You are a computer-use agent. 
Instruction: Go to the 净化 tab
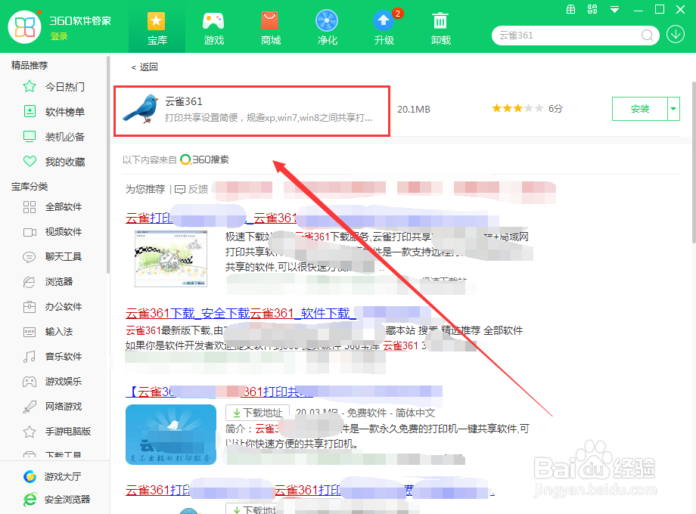(327, 29)
